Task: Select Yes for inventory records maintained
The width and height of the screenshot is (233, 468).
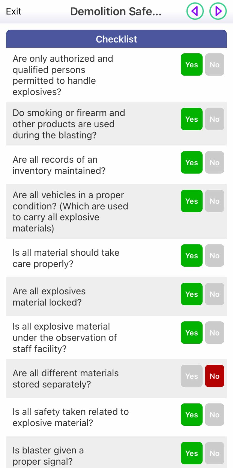Action: point(192,162)
